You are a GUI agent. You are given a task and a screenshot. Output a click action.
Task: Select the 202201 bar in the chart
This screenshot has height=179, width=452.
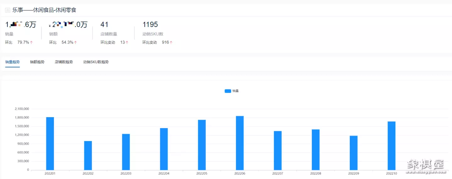[50, 144]
